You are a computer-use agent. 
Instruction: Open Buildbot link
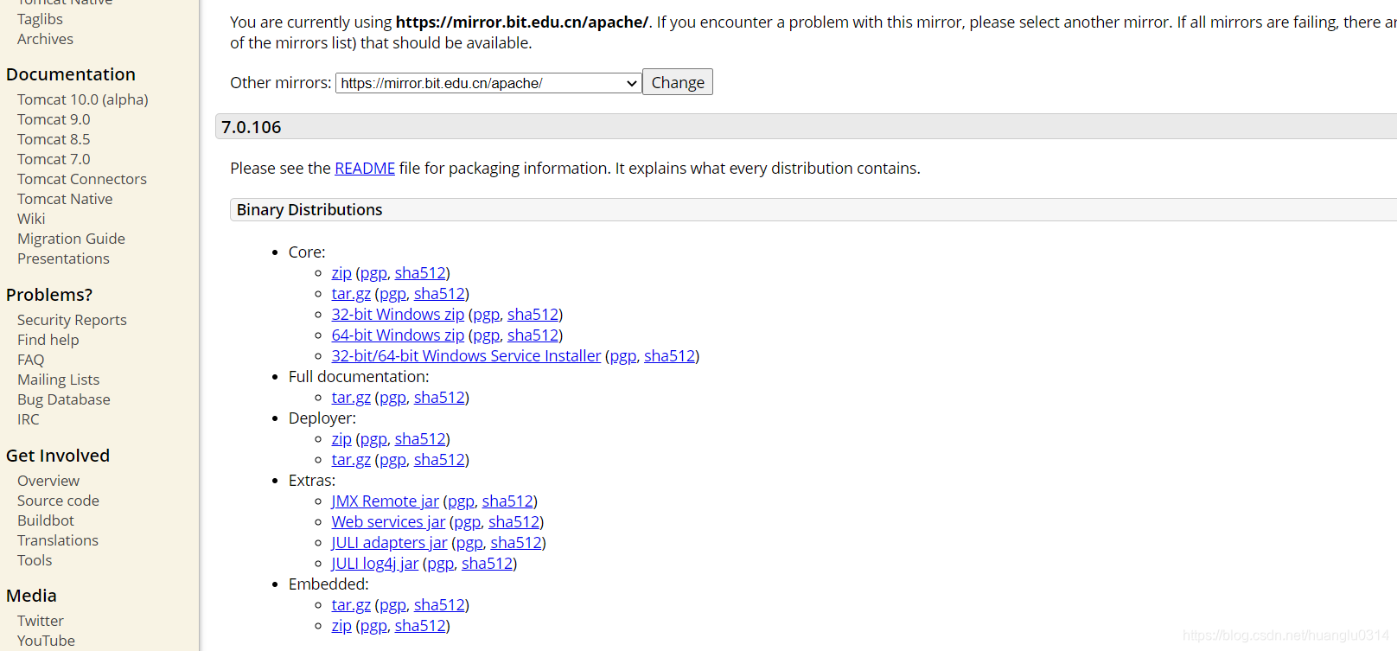[46, 520]
